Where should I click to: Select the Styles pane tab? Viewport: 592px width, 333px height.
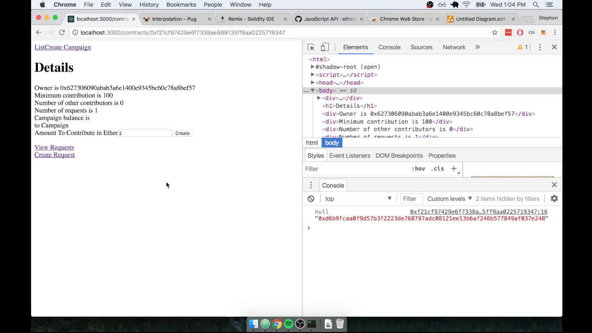pos(316,156)
